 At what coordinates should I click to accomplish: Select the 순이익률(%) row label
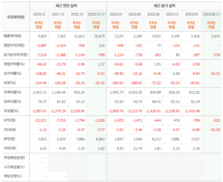coord(13,73)
